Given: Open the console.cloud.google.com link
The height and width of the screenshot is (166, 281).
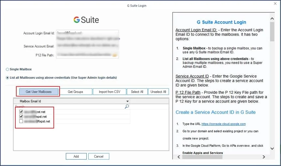Looking at the screenshot, I should (224, 124).
